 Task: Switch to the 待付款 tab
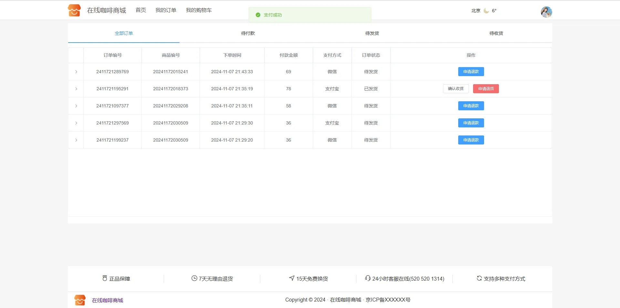[248, 33]
